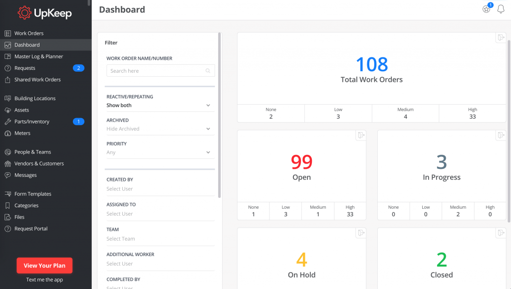The height and width of the screenshot is (289, 511).
Task: Click the People & Teams icon
Action: (x=7, y=152)
